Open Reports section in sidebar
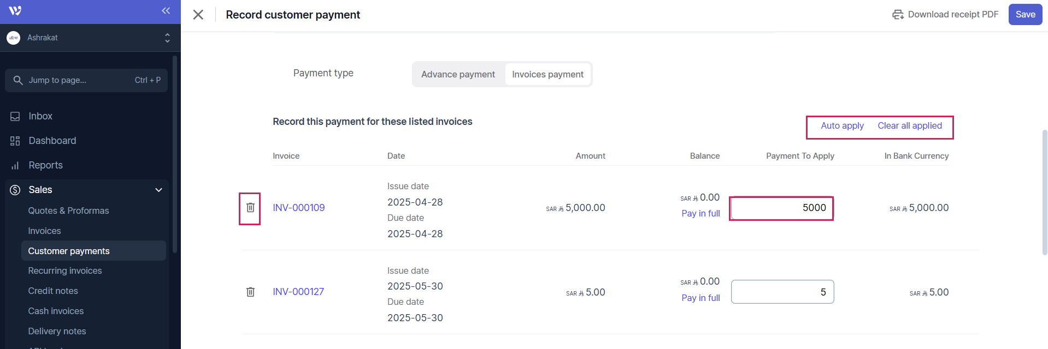Screen dimensions: 1048x349 point(45,165)
